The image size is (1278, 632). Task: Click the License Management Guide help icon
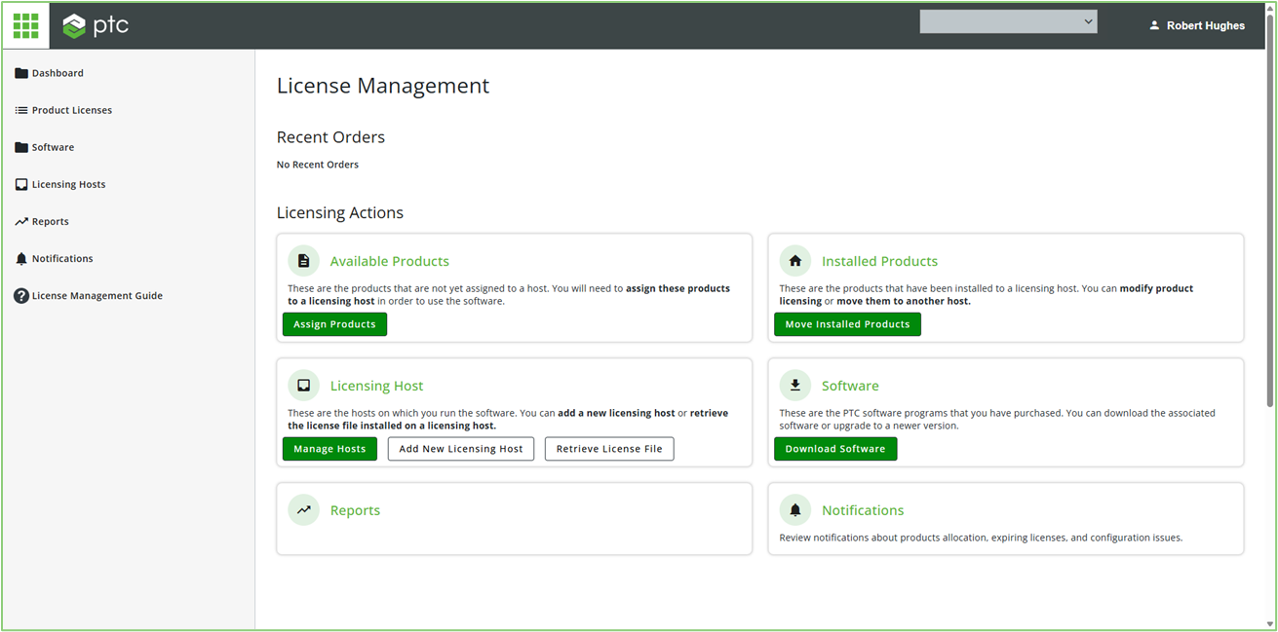point(21,296)
